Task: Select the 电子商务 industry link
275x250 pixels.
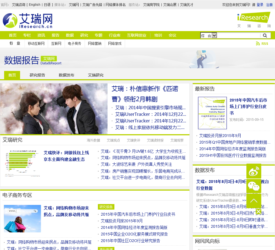Action: pos(75,43)
